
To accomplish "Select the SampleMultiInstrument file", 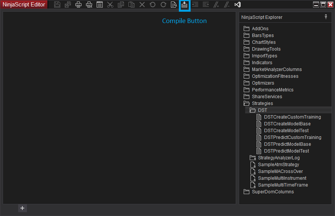I will tap(278, 178).
